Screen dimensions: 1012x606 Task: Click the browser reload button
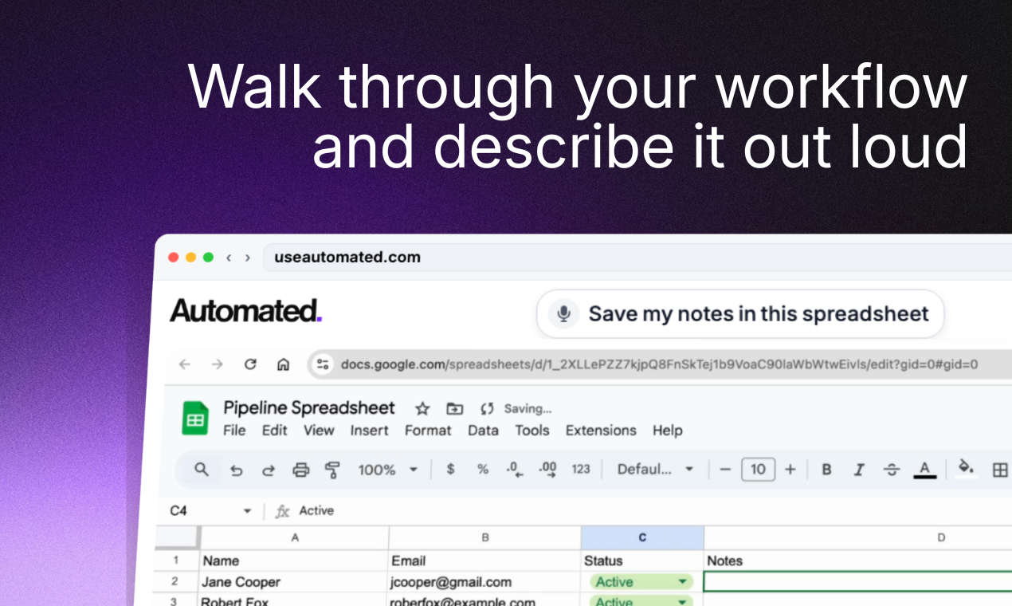click(x=250, y=364)
